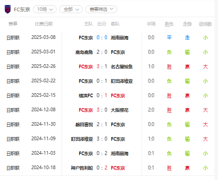218x180 pixels.
Task: Click the 比赛日期 column header
Action: coord(44,24)
